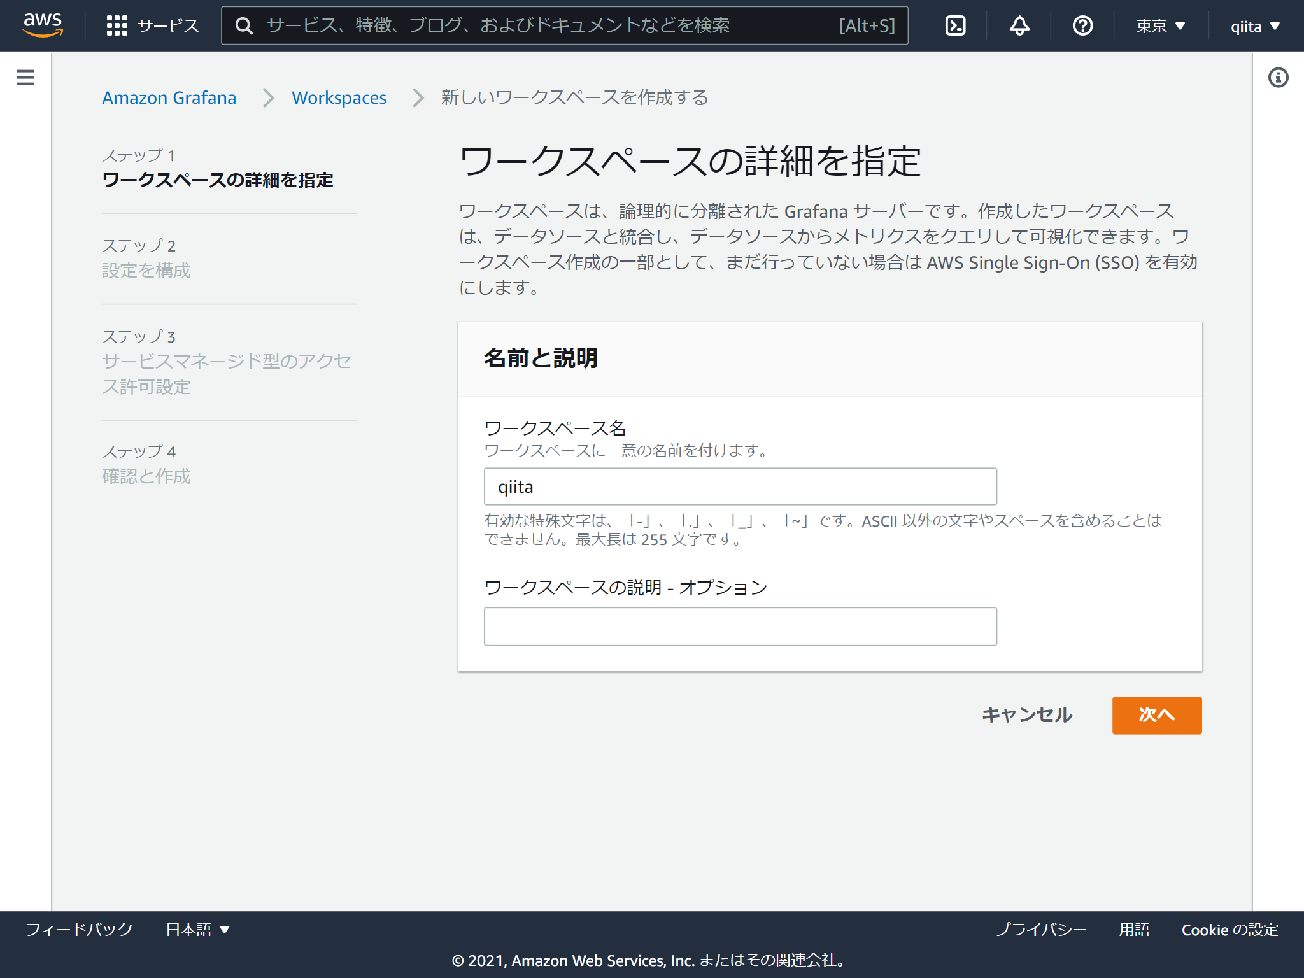Screen dimensions: 1304x978
Task: Click the AWS home logo
Action: [x=42, y=25]
